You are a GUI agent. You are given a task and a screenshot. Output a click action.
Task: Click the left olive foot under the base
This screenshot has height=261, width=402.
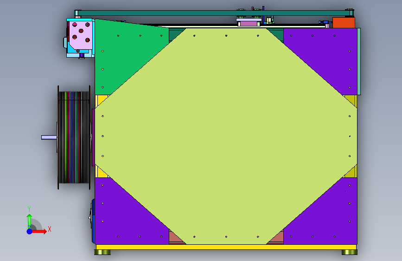(102, 252)
